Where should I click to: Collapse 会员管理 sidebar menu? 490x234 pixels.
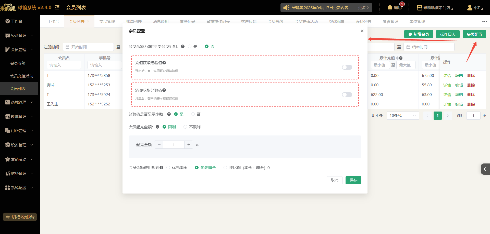point(19,50)
